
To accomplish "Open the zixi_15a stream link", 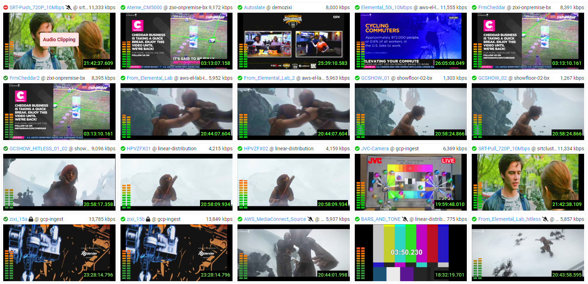I will pyautogui.click(x=18, y=219).
